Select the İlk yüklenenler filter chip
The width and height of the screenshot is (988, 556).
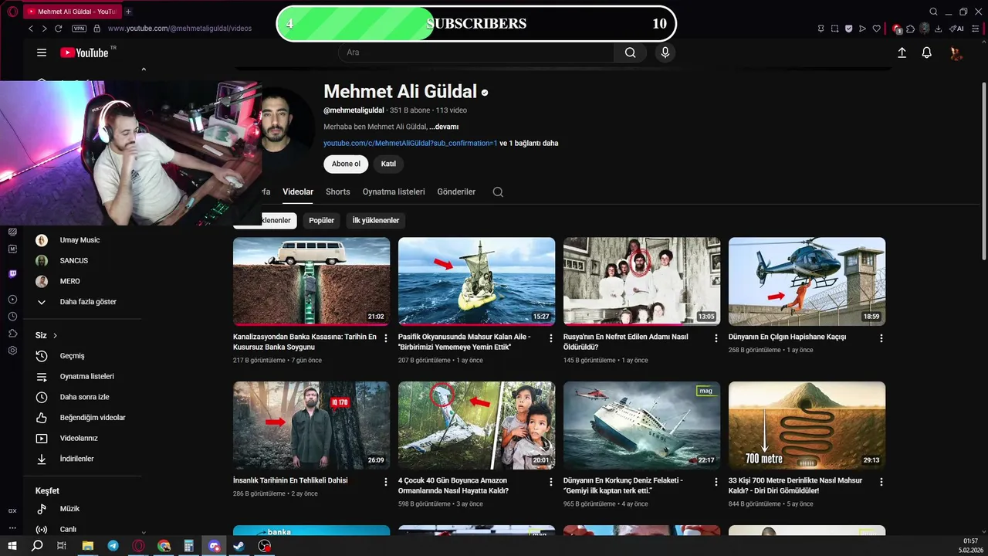(x=376, y=221)
